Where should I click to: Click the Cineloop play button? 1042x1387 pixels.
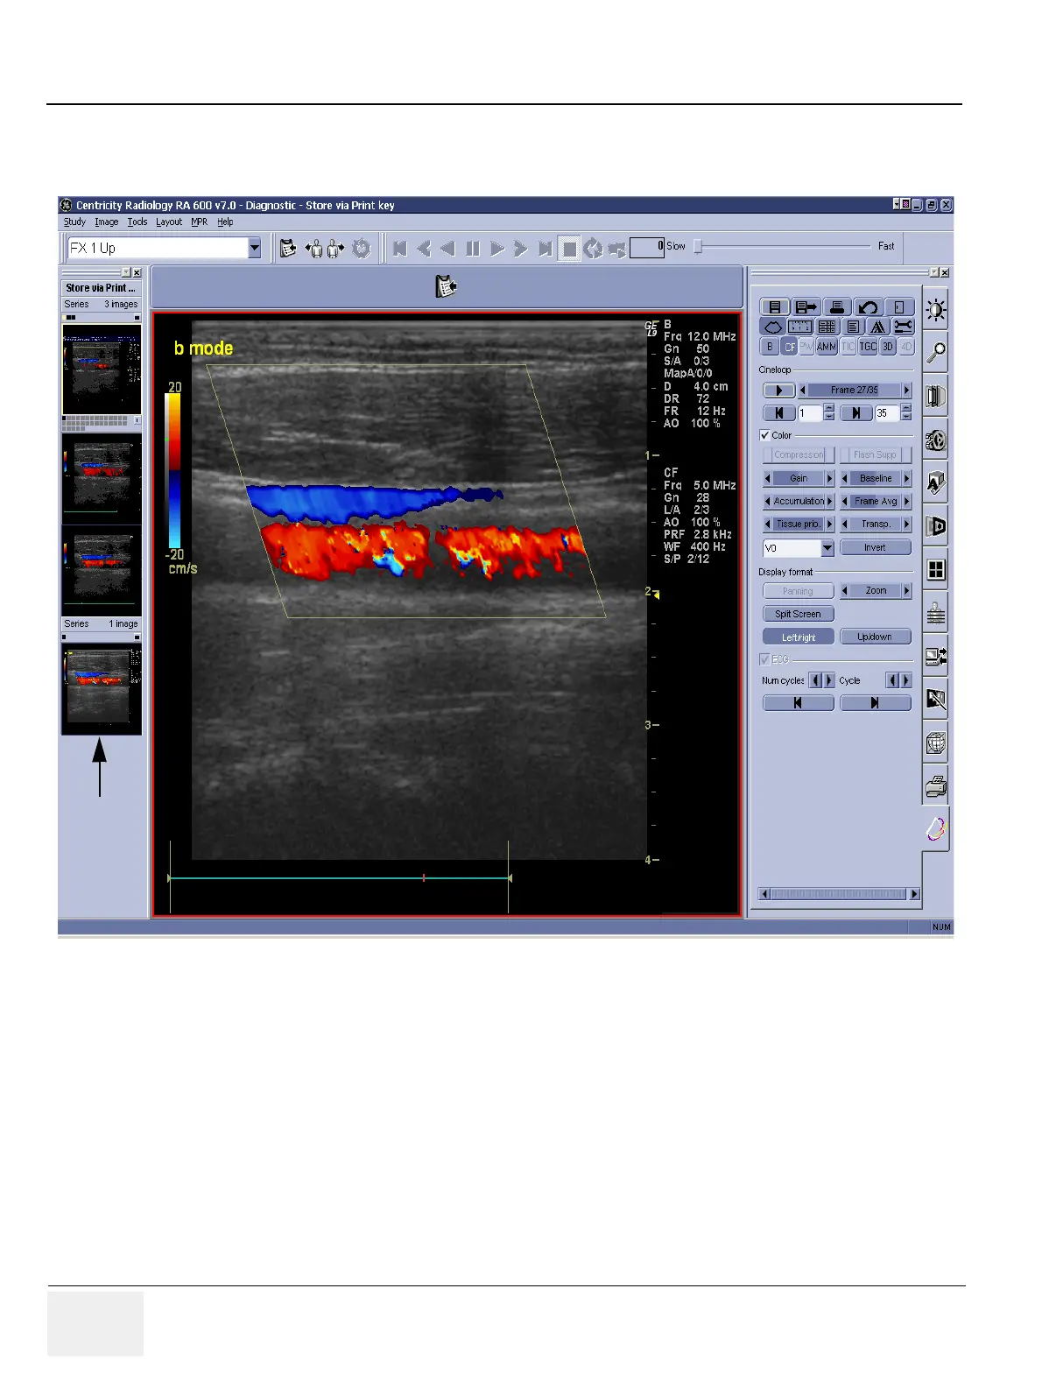click(778, 391)
